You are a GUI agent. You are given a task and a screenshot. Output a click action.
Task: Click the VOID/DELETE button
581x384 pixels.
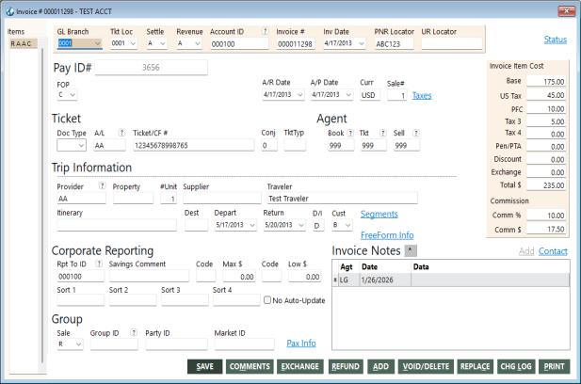pos(425,366)
